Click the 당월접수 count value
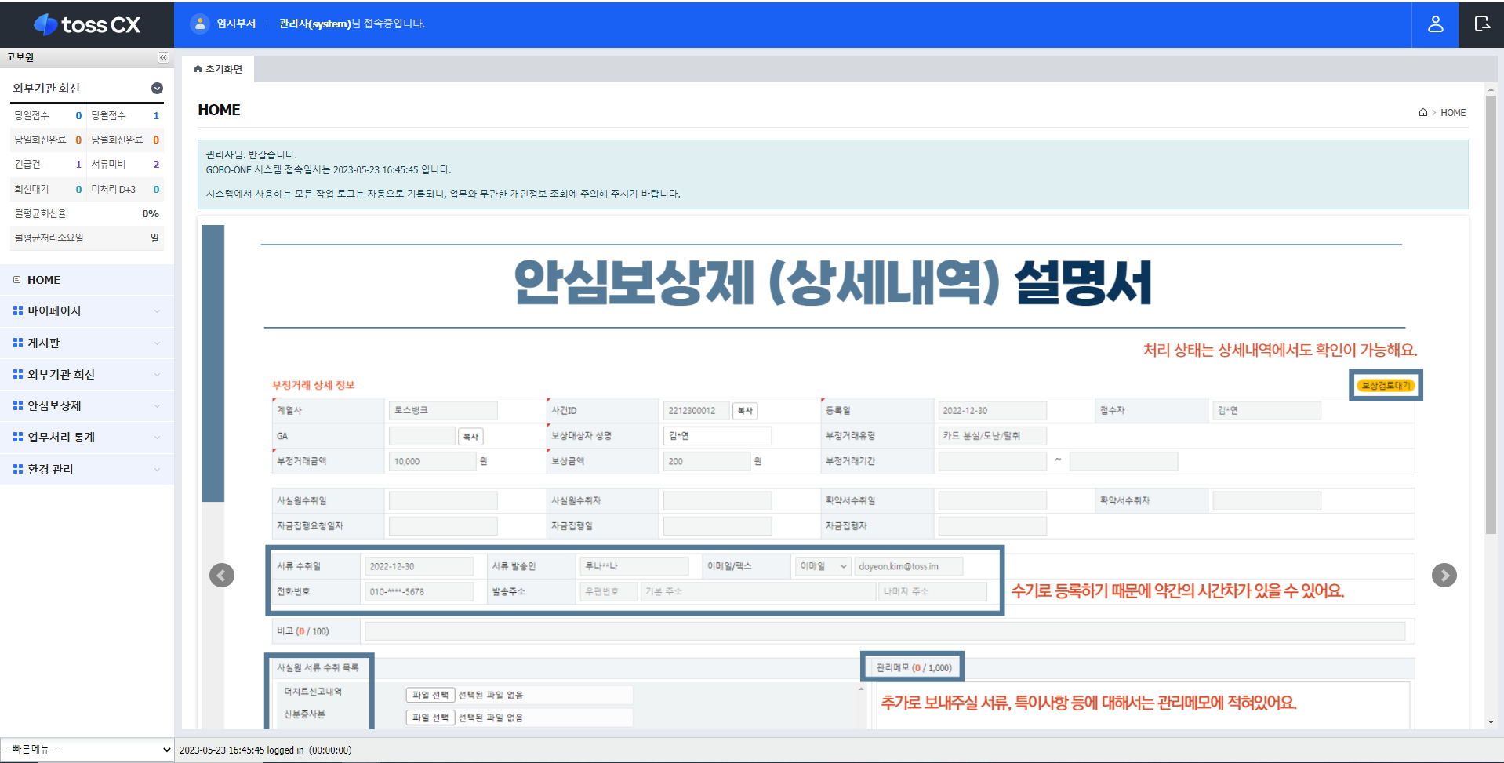The width and height of the screenshot is (1504, 763). pyautogui.click(x=156, y=116)
